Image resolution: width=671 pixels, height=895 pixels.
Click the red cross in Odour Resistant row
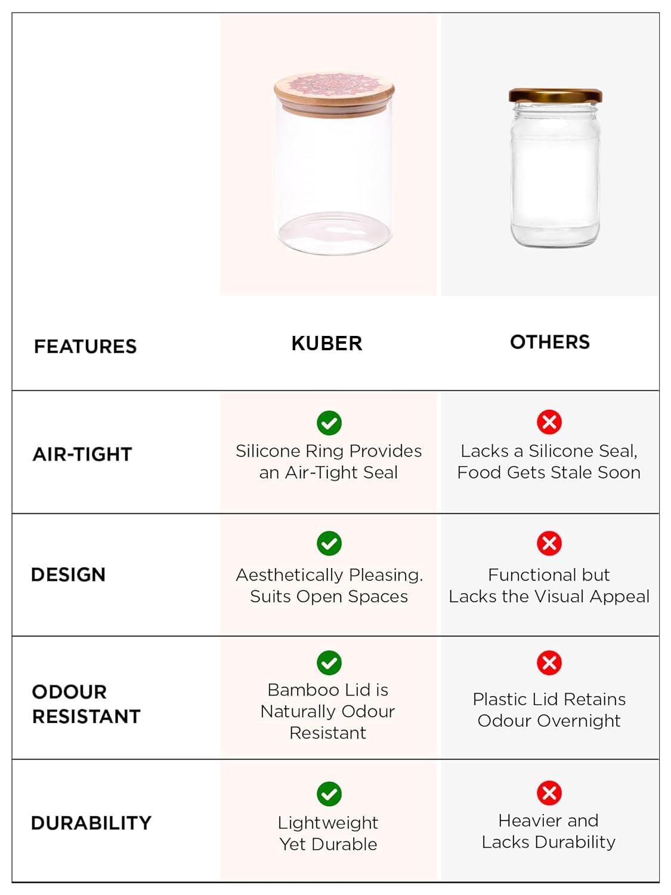pyautogui.click(x=549, y=662)
